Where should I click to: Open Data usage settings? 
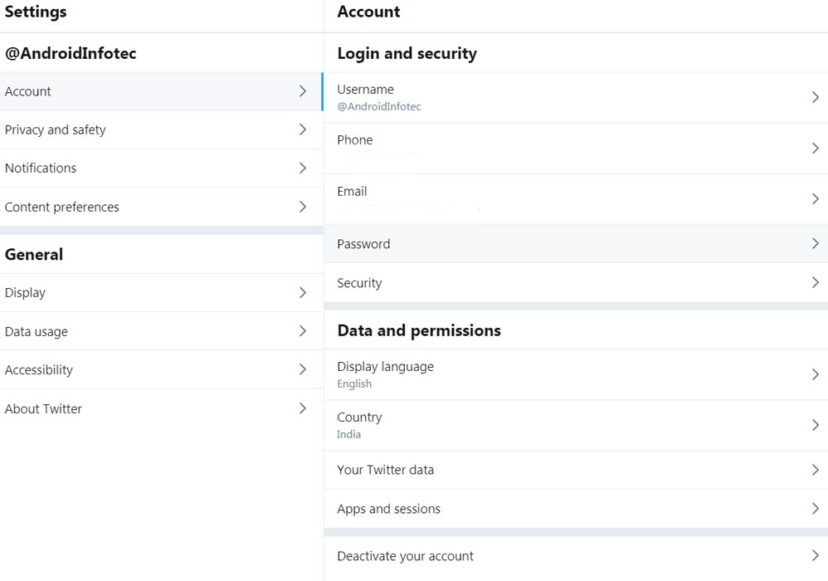click(161, 331)
